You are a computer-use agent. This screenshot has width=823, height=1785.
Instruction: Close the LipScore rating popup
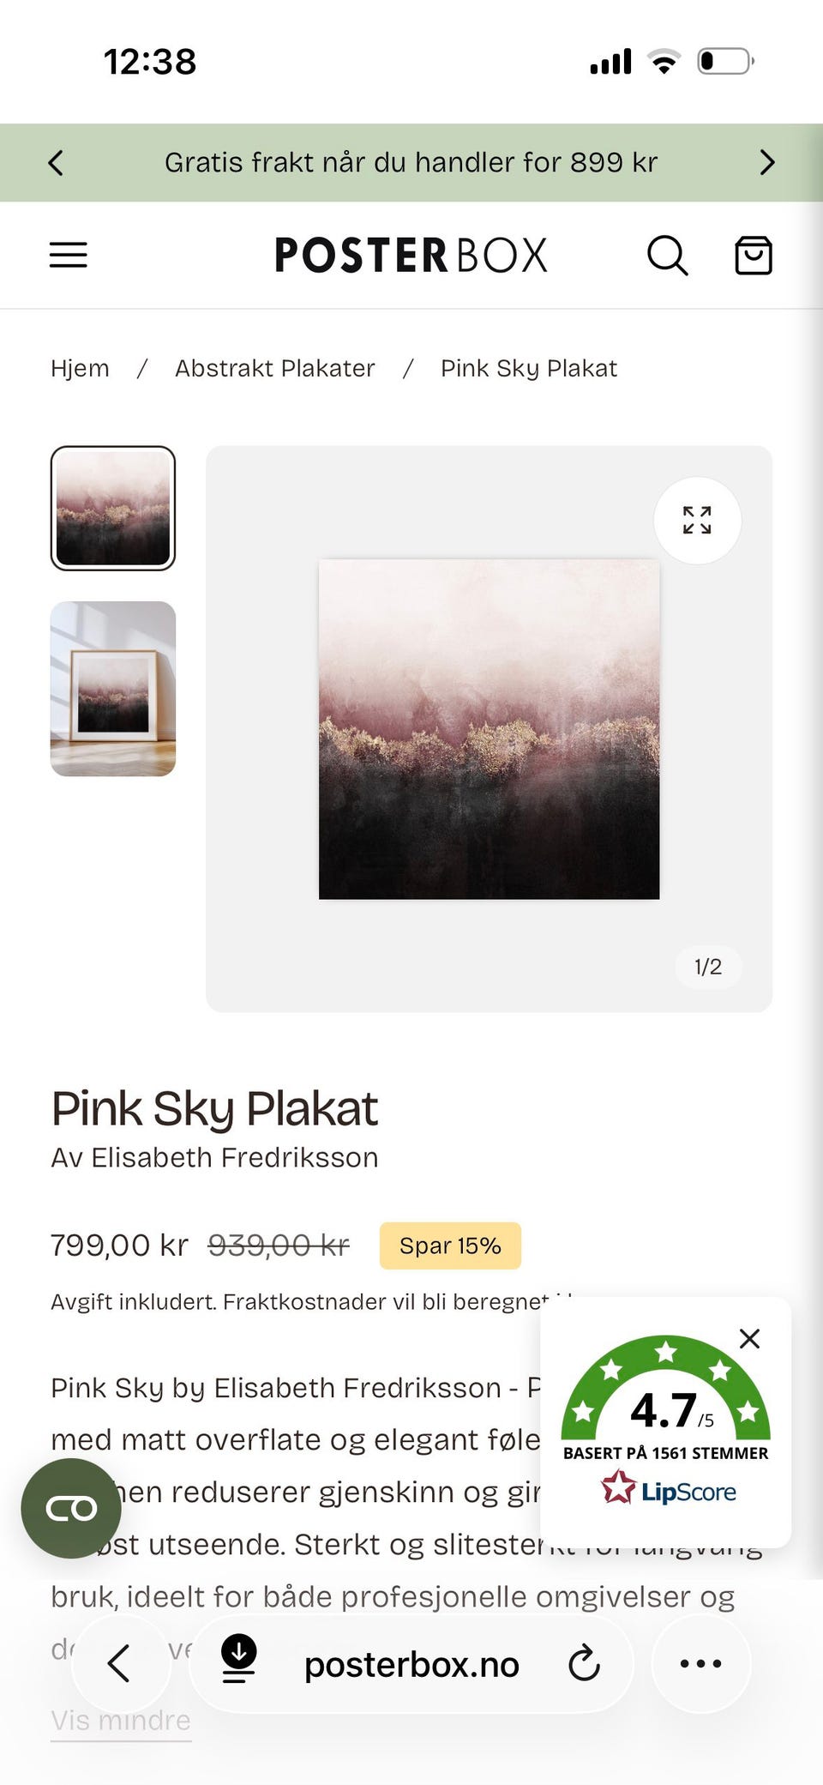tap(749, 1338)
